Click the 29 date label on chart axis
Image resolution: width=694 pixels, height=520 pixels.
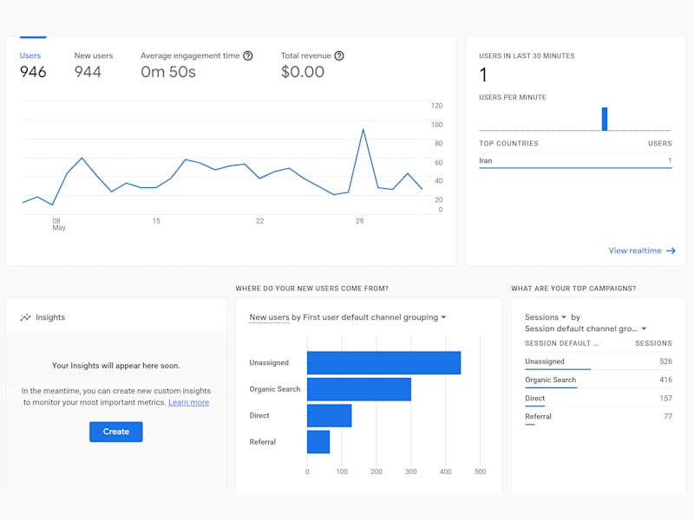tap(359, 221)
